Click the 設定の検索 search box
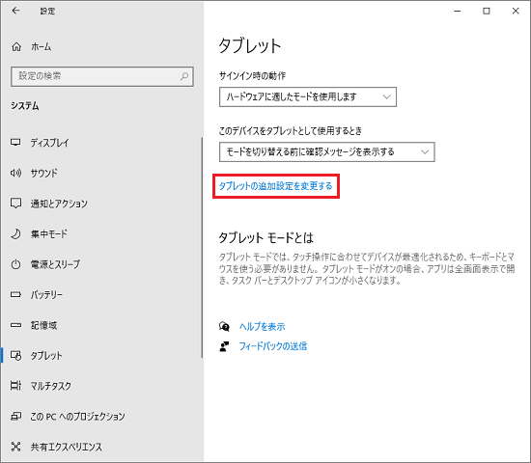The height and width of the screenshot is (463, 531). (x=102, y=76)
